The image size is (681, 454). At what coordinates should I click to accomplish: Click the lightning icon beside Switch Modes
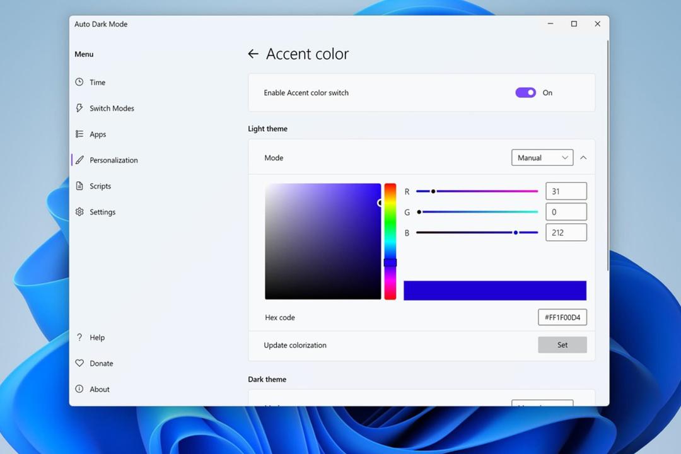[x=79, y=108]
